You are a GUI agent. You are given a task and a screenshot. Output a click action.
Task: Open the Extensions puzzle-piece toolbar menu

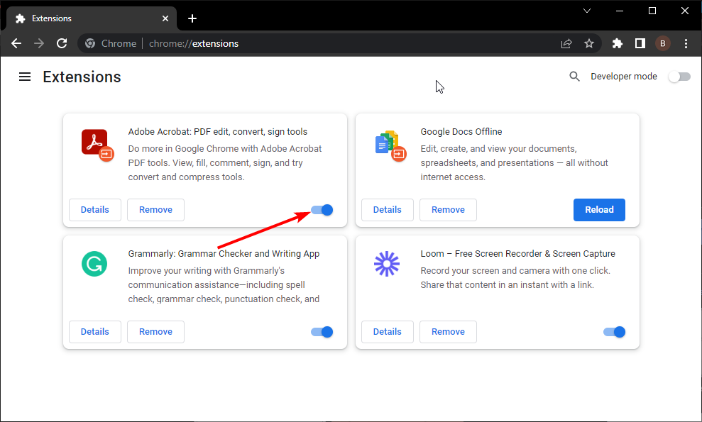click(x=618, y=43)
